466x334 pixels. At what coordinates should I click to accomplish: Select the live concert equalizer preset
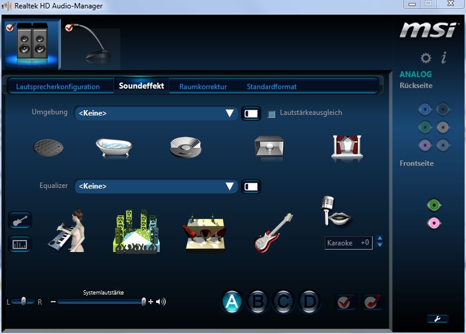tap(136, 232)
